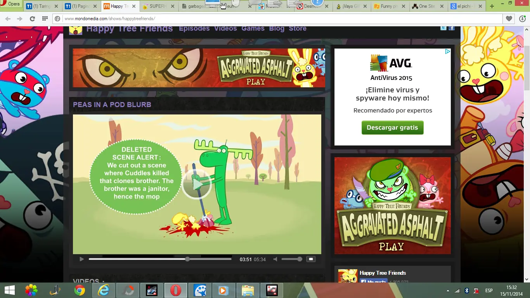Viewport: 530px width, 298px height.
Task: Switch to the first Taringa tab
Action: pyautogui.click(x=43, y=7)
